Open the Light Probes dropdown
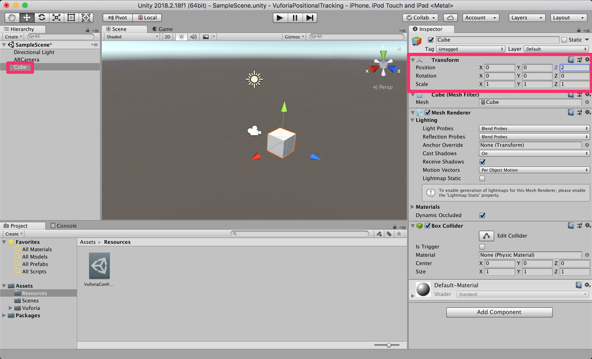Image resolution: width=592 pixels, height=359 pixels. coord(534,129)
